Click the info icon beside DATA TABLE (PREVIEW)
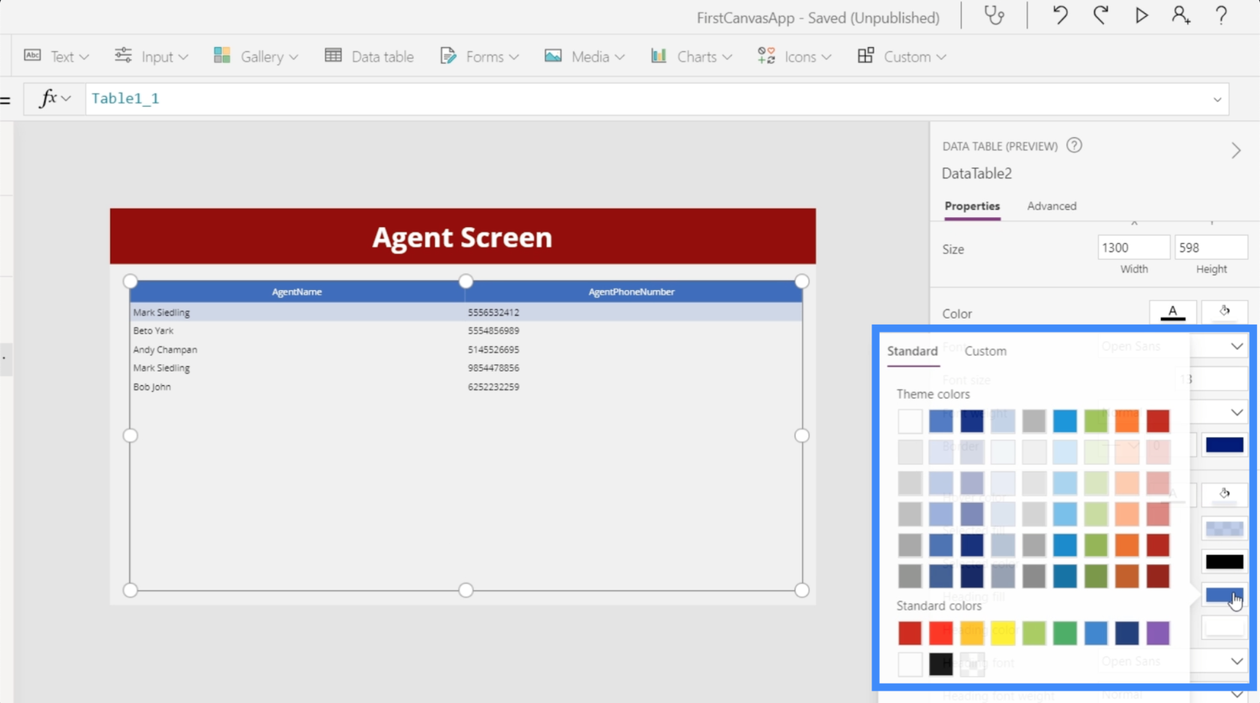This screenshot has height=703, width=1260. tap(1074, 145)
